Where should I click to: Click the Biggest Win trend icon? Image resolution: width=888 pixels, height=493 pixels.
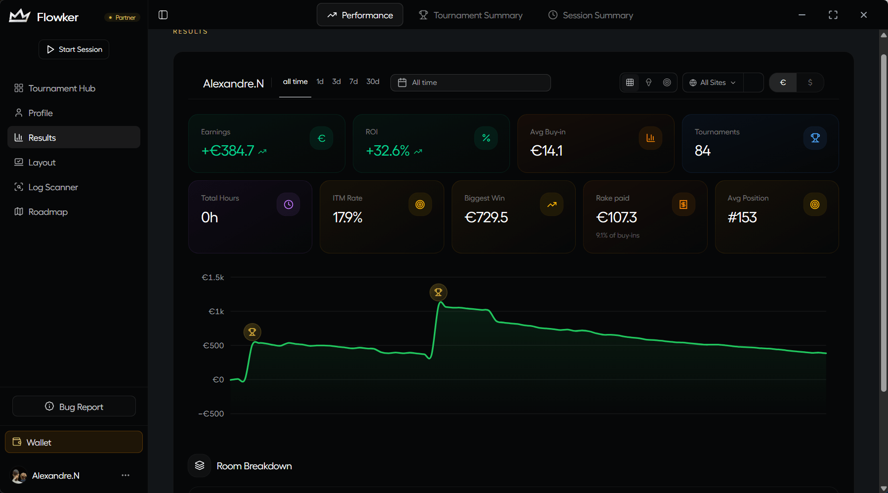pyautogui.click(x=552, y=205)
